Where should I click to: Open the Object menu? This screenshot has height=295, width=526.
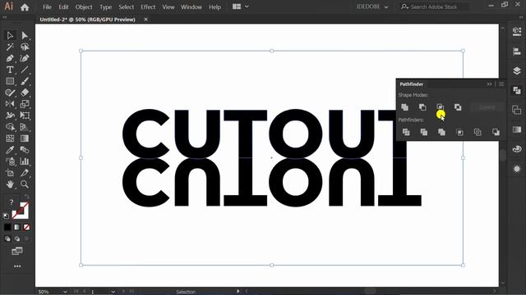[x=84, y=7]
